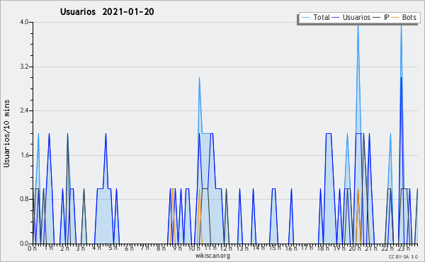Click the orange Bots spike after 10 h
Viewport: 425px width, 262px height.
[x=199, y=216]
